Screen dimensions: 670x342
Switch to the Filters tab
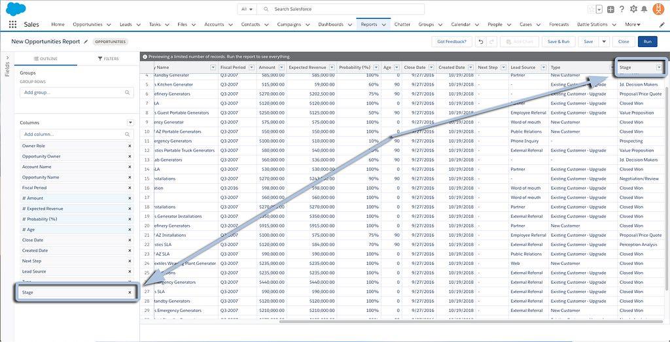[108, 59]
